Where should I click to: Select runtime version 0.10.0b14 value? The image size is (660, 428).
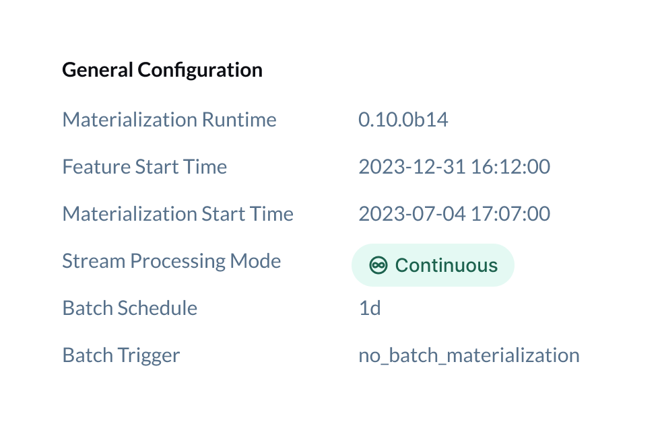[x=403, y=120]
